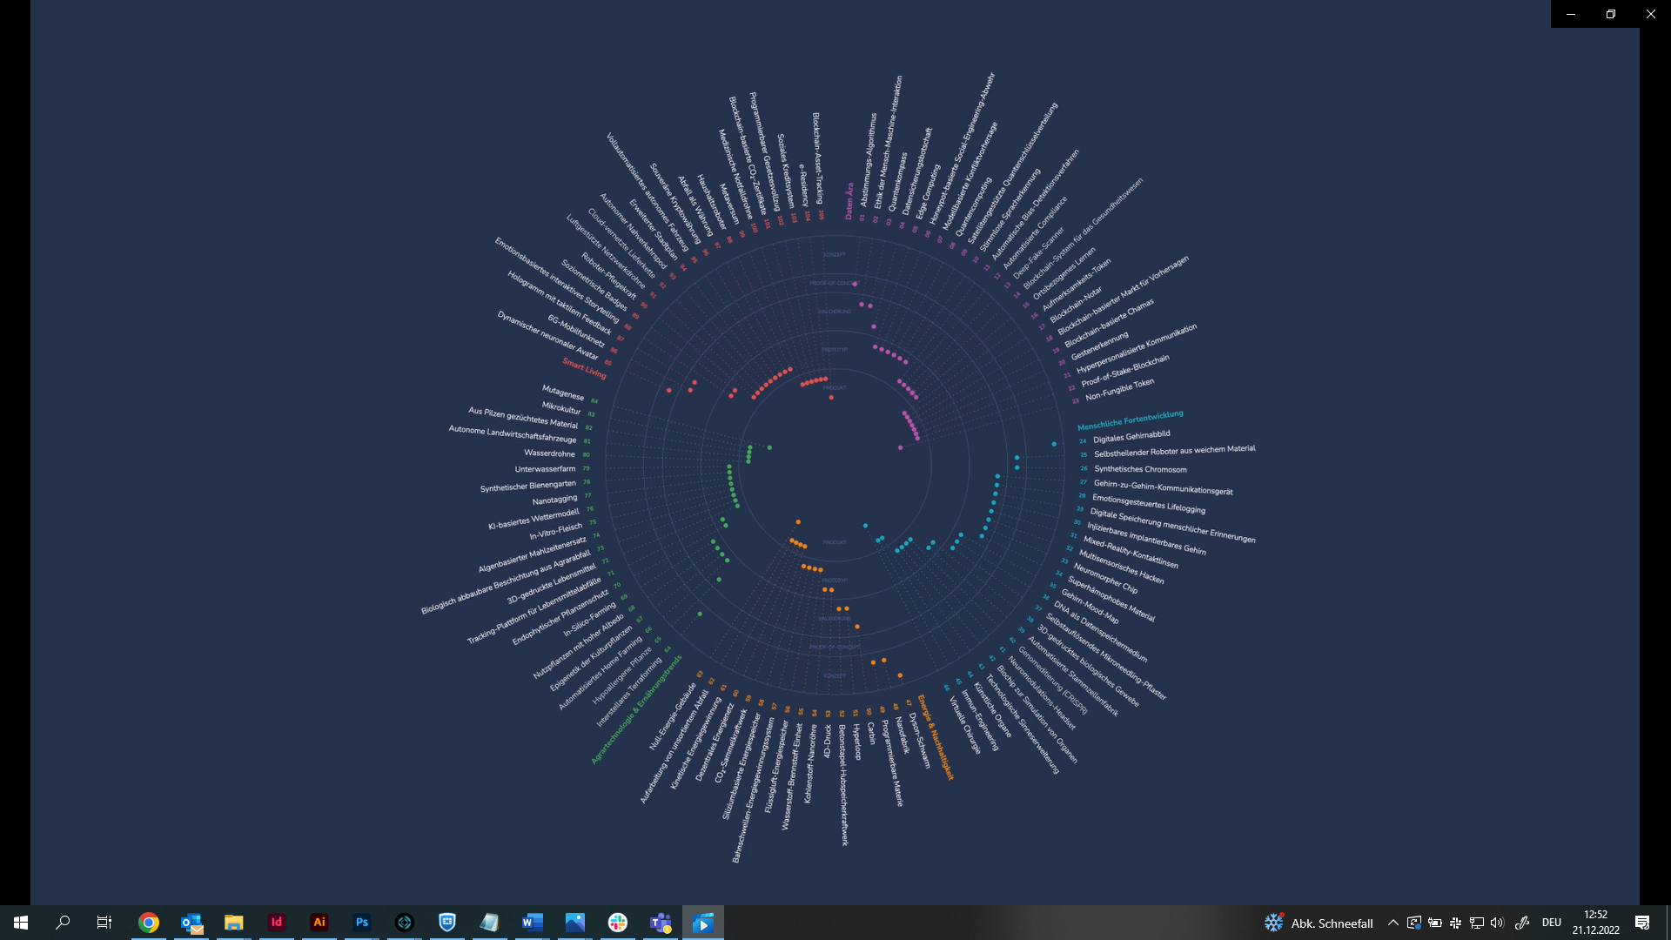Viewport: 1671px width, 940px height.
Task: Expand hidden system tray icons chevron
Action: coord(1392,923)
